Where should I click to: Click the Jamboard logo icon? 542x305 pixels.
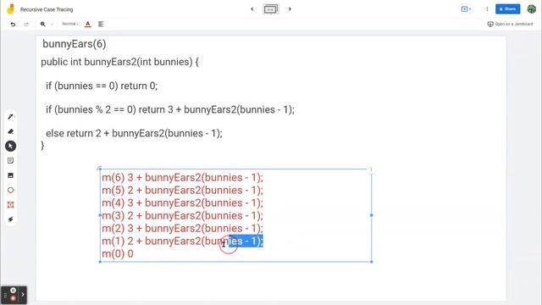[10, 9]
